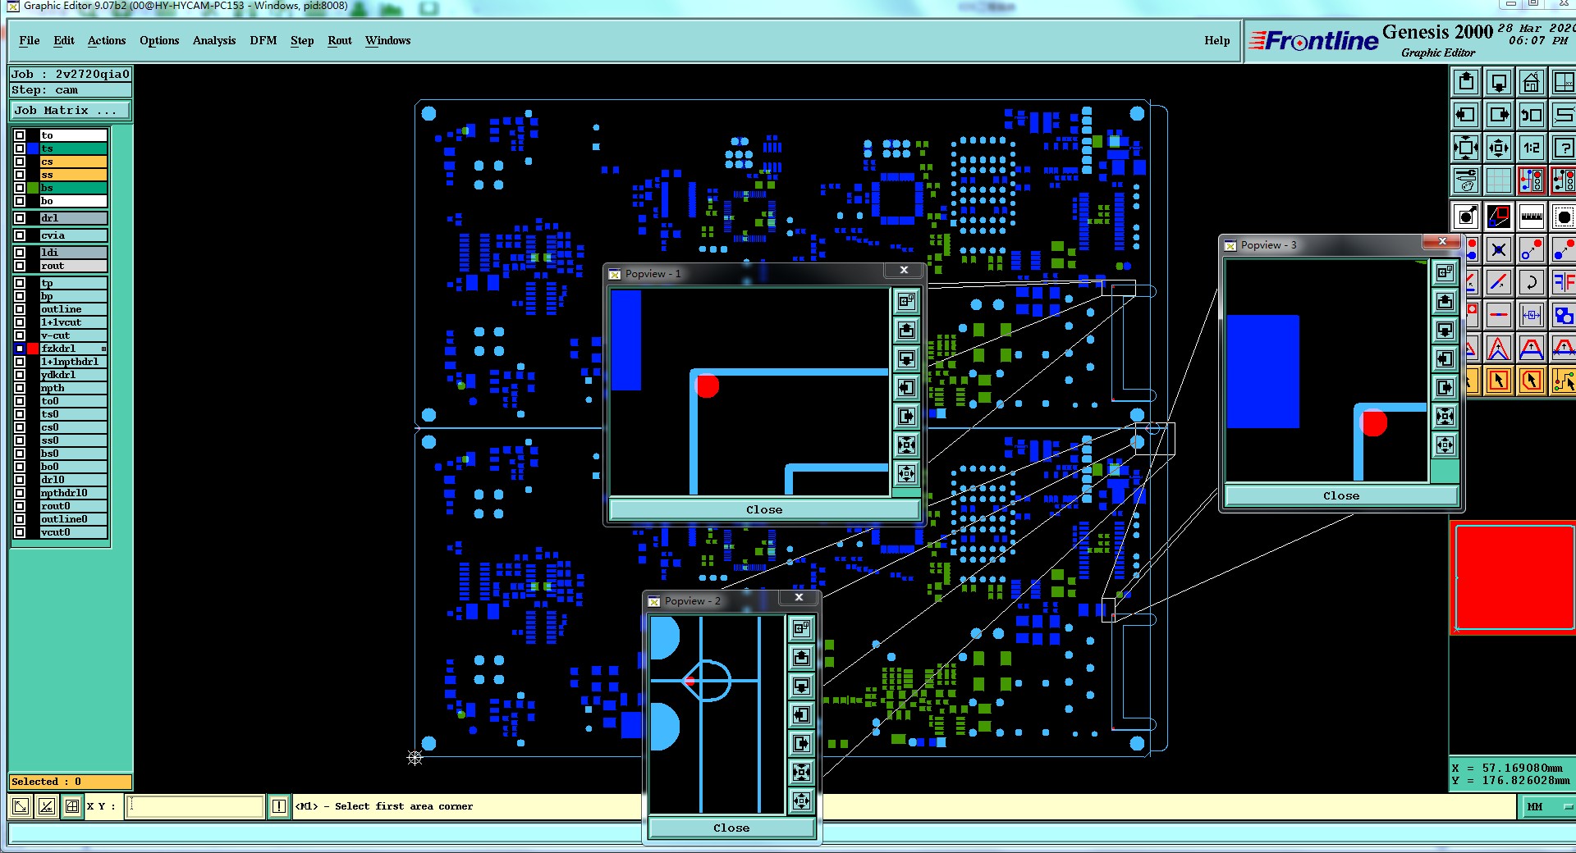The height and width of the screenshot is (853, 1576).
Task: Click the 1:2 zoom scale icon
Action: pos(1531,148)
